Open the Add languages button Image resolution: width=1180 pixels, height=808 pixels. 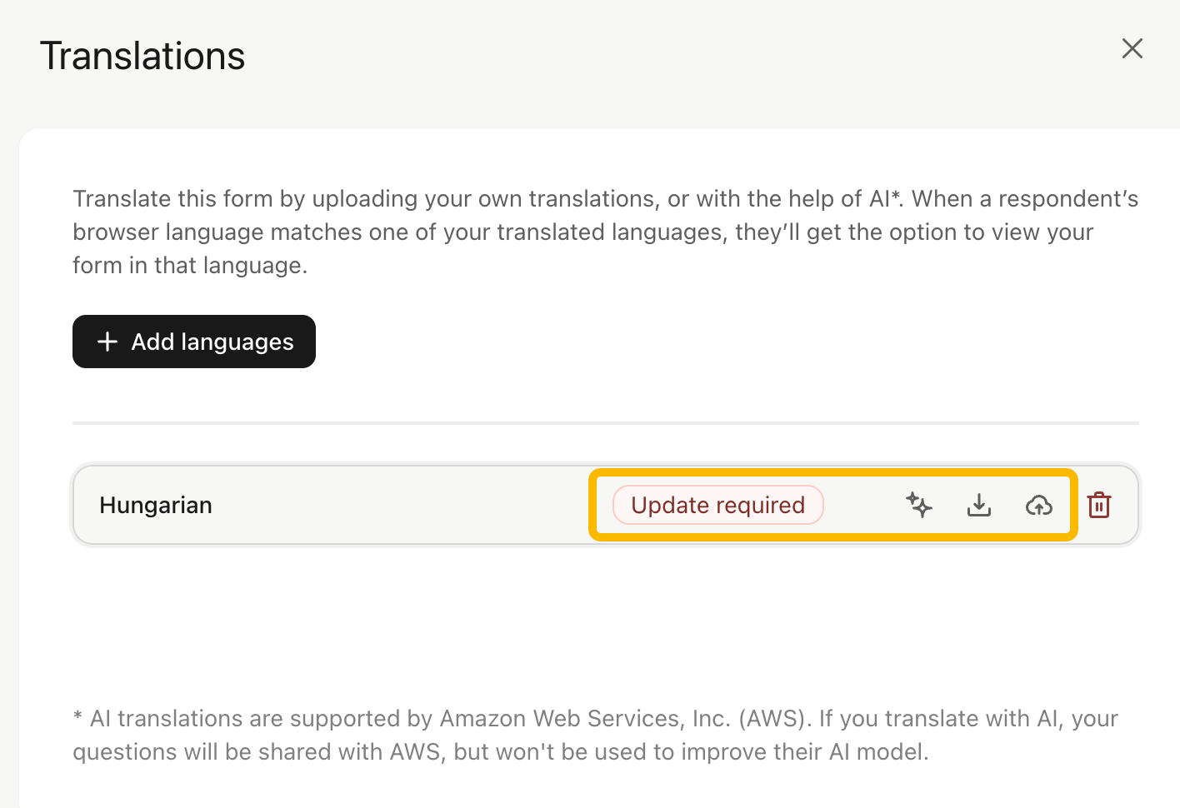[x=194, y=342]
